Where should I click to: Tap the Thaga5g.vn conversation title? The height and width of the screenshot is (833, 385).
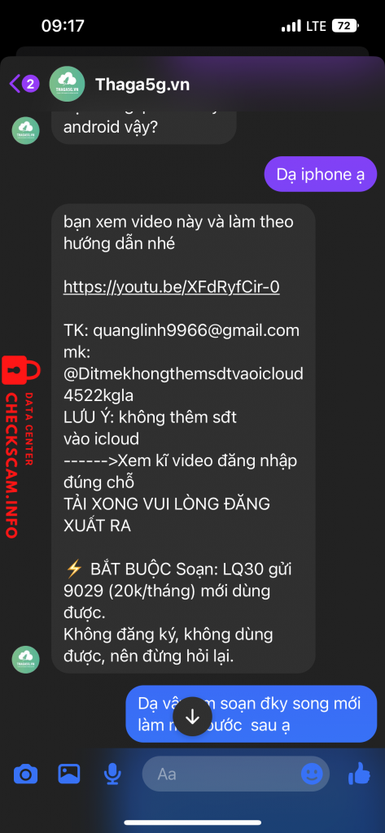click(142, 85)
